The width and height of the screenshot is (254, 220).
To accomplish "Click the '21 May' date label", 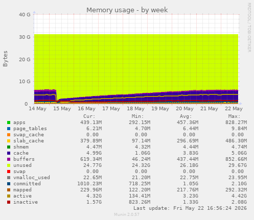I will click(x=209, y=109).
